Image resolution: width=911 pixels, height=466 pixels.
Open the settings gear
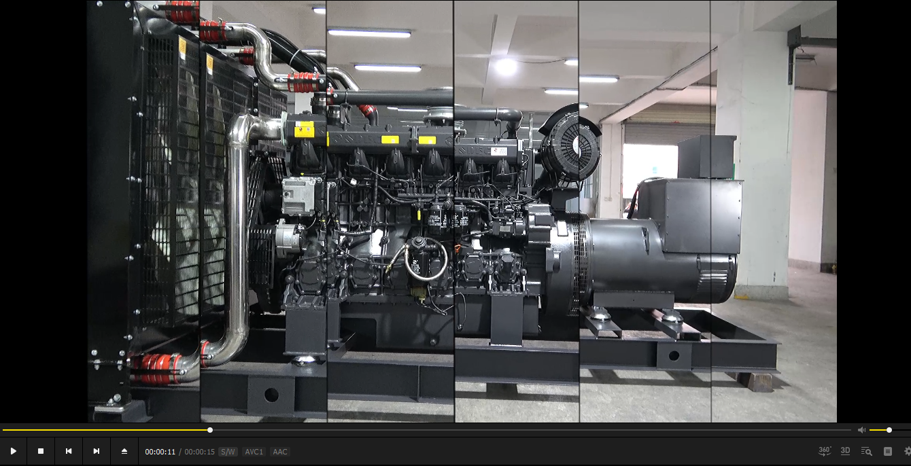click(x=907, y=451)
